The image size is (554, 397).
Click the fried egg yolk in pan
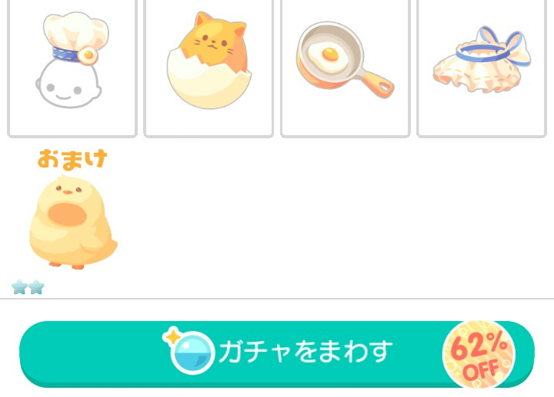click(x=330, y=55)
